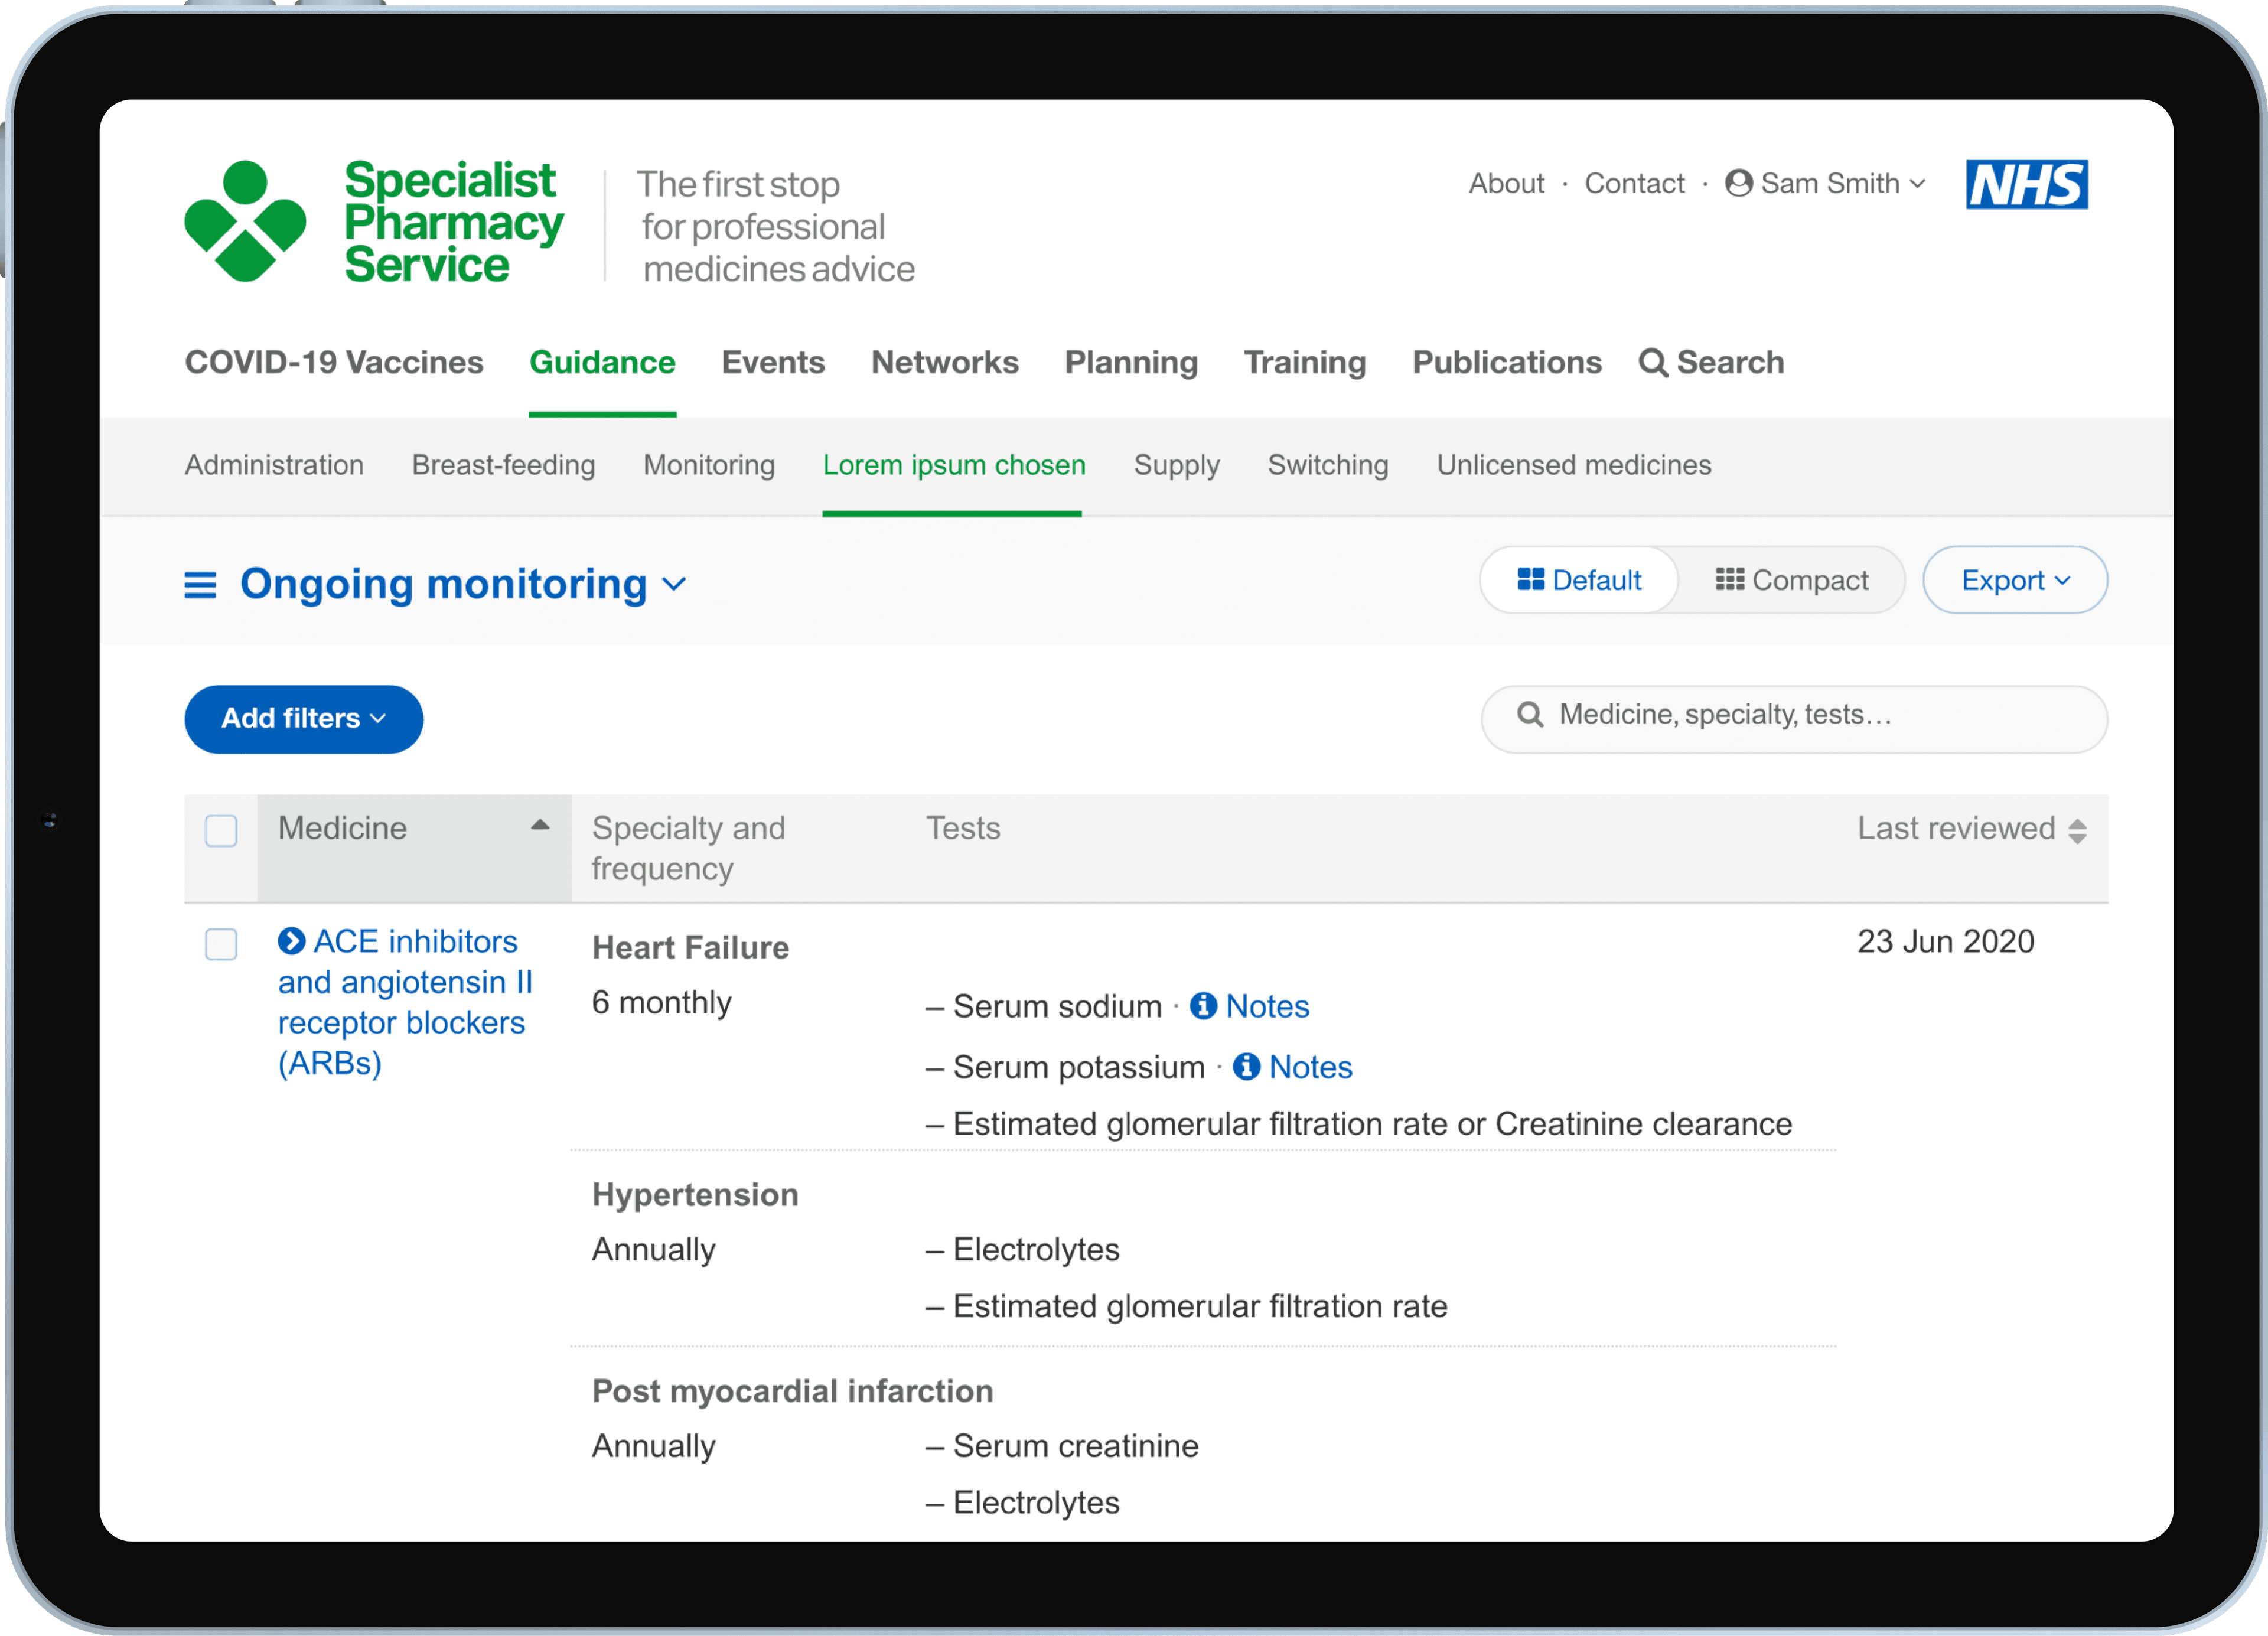2268x1636 pixels.
Task: Open the Add filters dropdown
Action: click(x=303, y=719)
